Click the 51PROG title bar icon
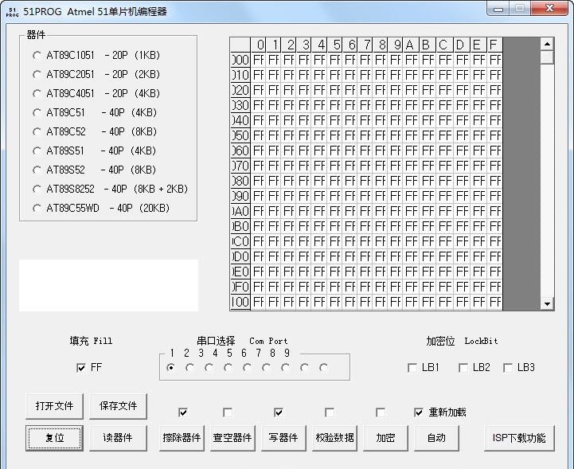574x469 pixels. pos(12,12)
